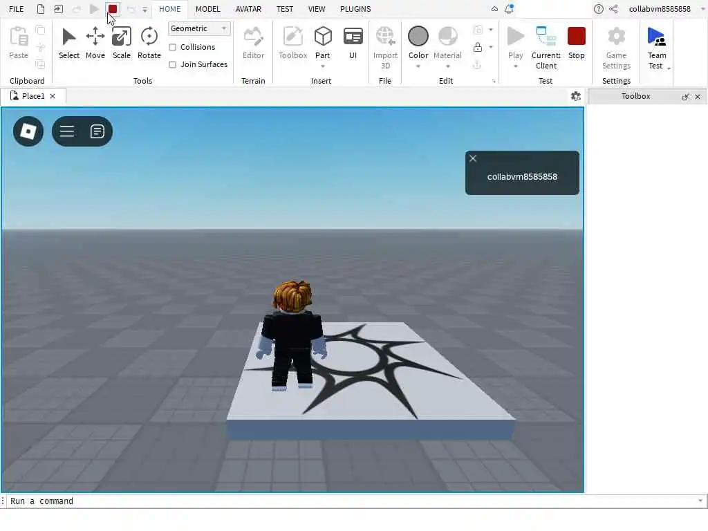Insert a Part cube
This screenshot has width=708, height=531.
[x=323, y=37]
